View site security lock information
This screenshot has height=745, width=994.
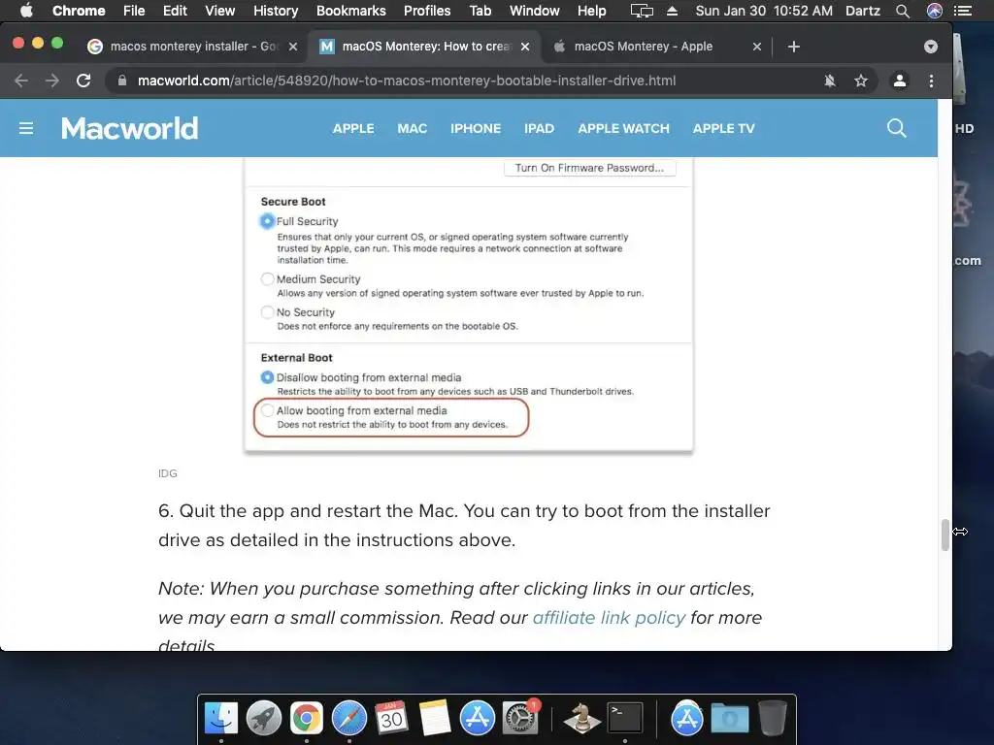122,81
